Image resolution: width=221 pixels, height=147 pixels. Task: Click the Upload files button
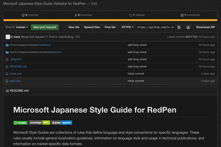coord(92,27)
